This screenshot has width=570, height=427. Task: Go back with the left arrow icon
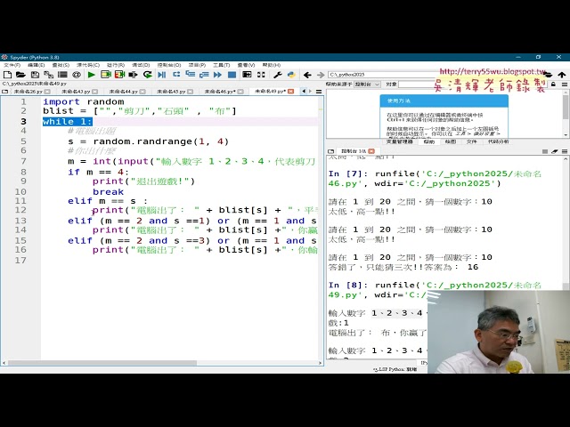coord(307,75)
